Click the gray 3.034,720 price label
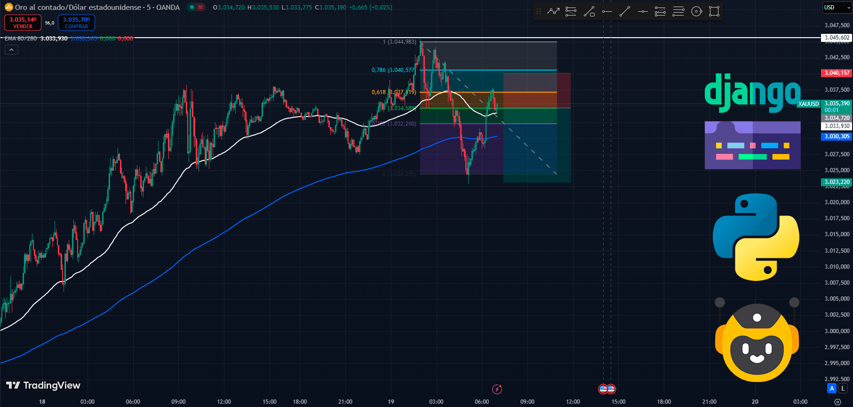The height and width of the screenshot is (407, 853). point(837,118)
